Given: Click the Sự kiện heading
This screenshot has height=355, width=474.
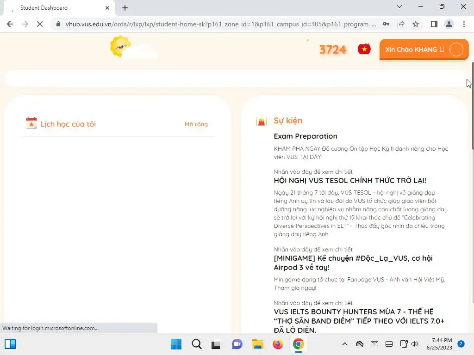Looking at the screenshot, I should tap(288, 121).
